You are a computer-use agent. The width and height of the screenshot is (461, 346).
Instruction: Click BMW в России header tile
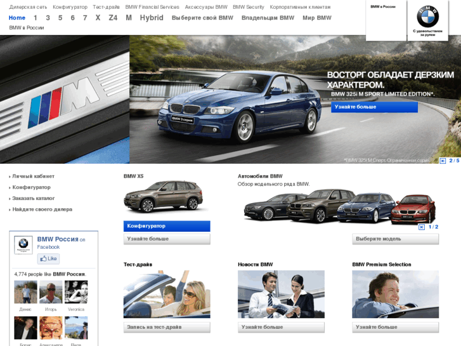click(x=386, y=20)
